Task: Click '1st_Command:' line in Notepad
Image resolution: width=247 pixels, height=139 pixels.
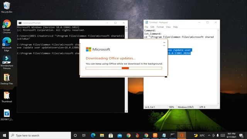Action: [153, 34]
